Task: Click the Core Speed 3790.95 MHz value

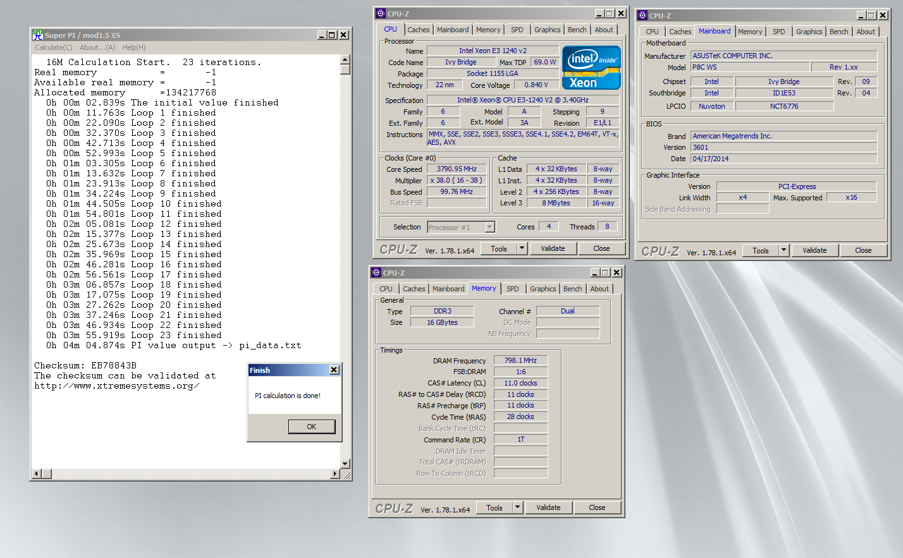Action: [457, 169]
